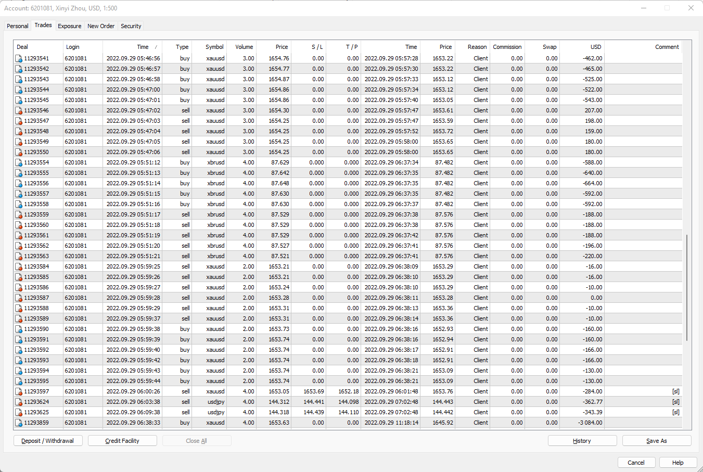Close the account window

(x=691, y=8)
